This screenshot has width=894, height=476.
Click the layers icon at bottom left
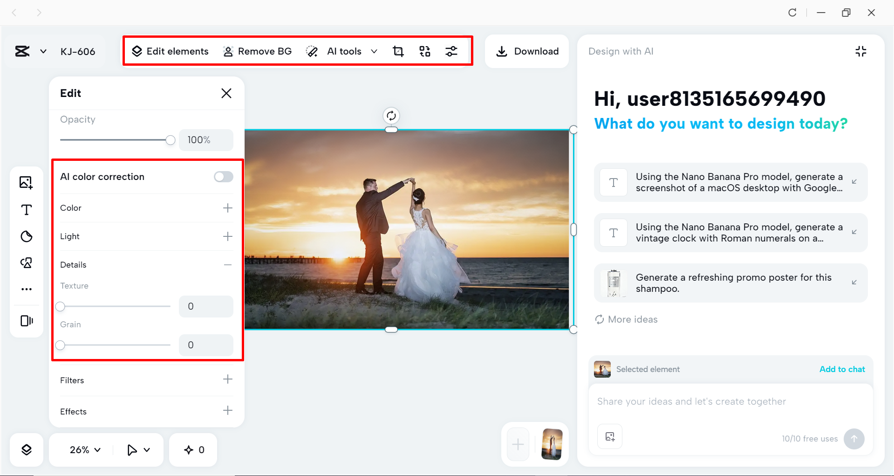[27, 449]
